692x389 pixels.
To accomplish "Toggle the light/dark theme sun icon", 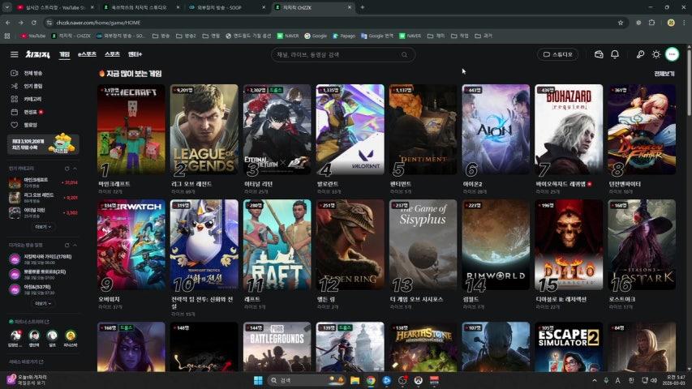I will [656, 54].
